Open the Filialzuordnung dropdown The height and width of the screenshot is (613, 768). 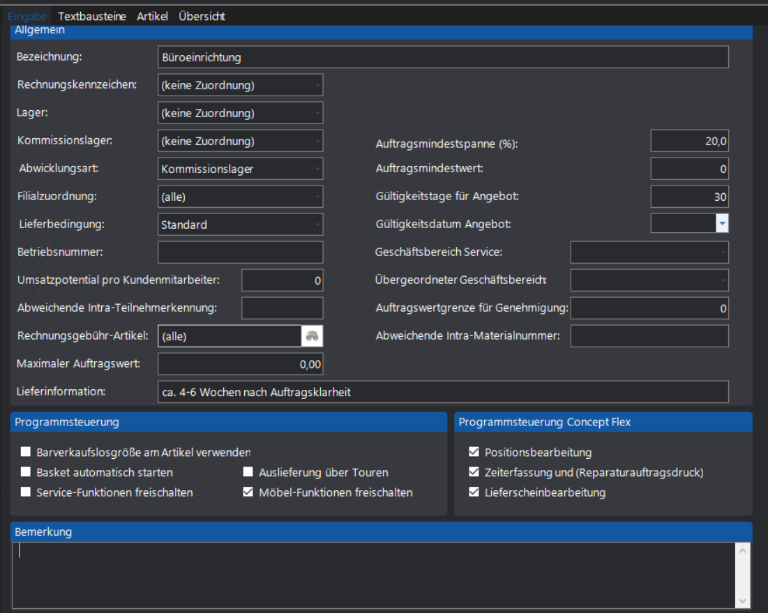[x=317, y=197]
